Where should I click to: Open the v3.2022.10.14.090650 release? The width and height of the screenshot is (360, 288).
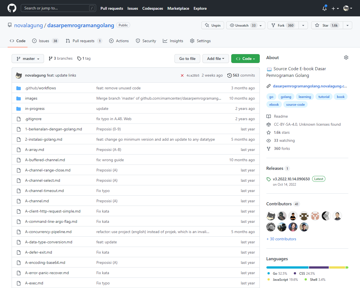291,179
